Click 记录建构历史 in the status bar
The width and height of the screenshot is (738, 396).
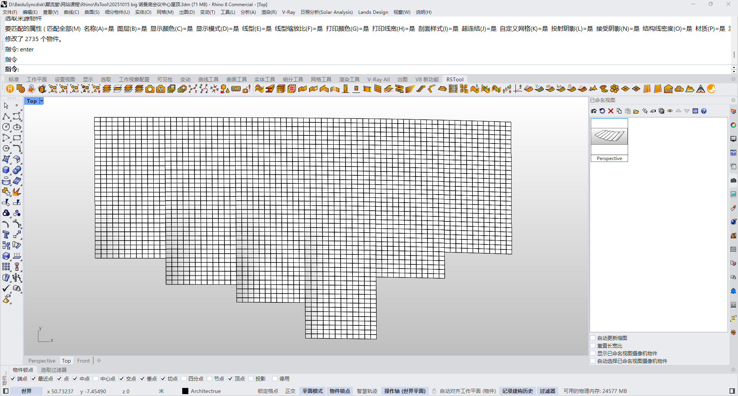click(517, 391)
